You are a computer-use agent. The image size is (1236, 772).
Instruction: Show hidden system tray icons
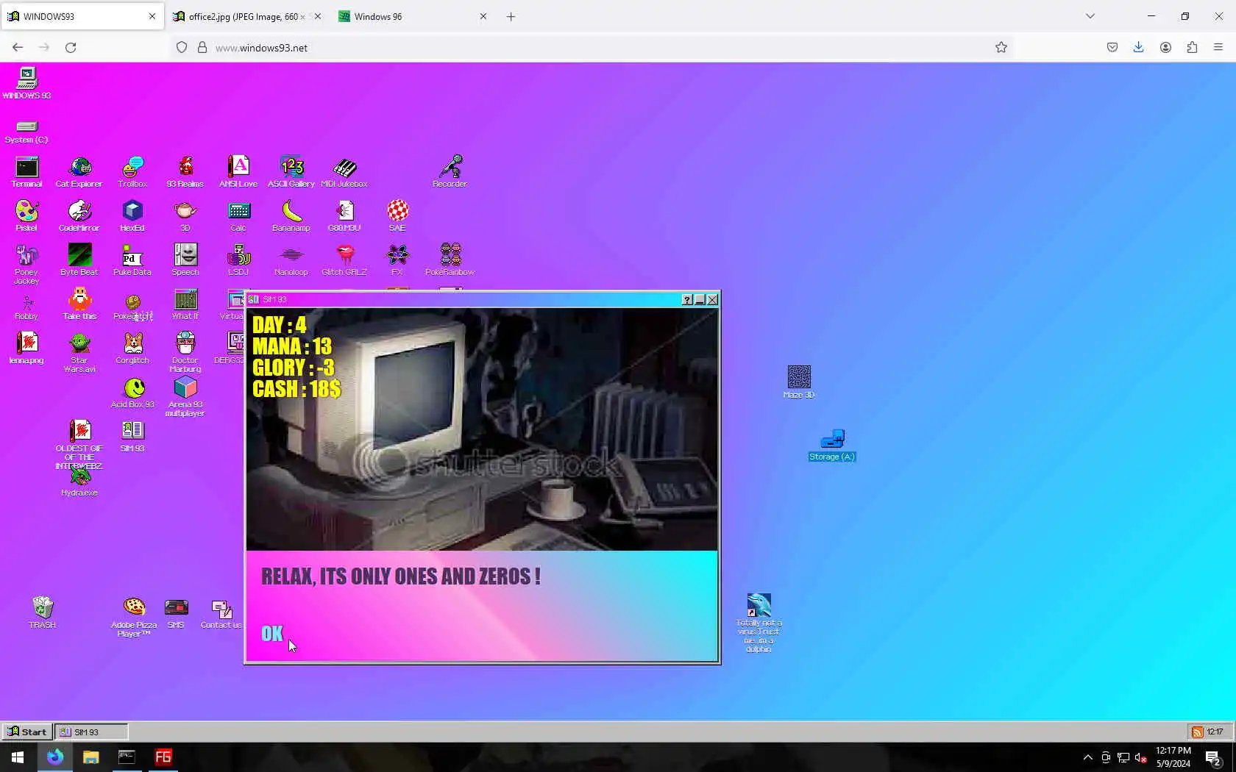click(1088, 757)
